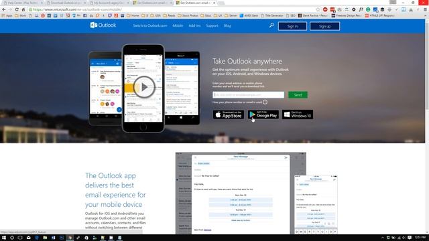This screenshot has height=241, width=429.
Task: Open the Apps shortcut in bookmarks bar
Action: pyautogui.click(x=7, y=15)
